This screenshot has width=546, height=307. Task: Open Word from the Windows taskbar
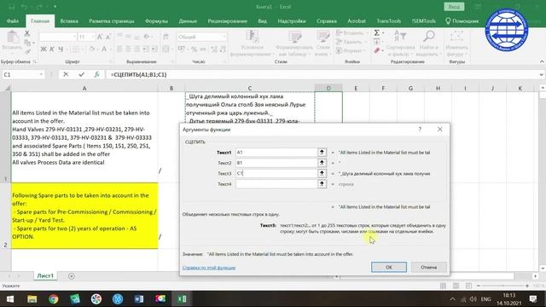click(139, 298)
